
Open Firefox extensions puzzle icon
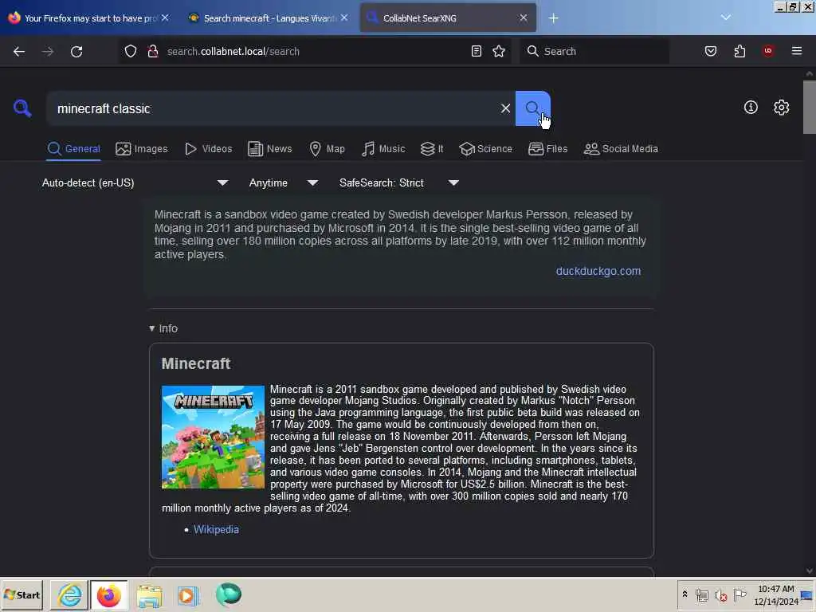point(739,51)
